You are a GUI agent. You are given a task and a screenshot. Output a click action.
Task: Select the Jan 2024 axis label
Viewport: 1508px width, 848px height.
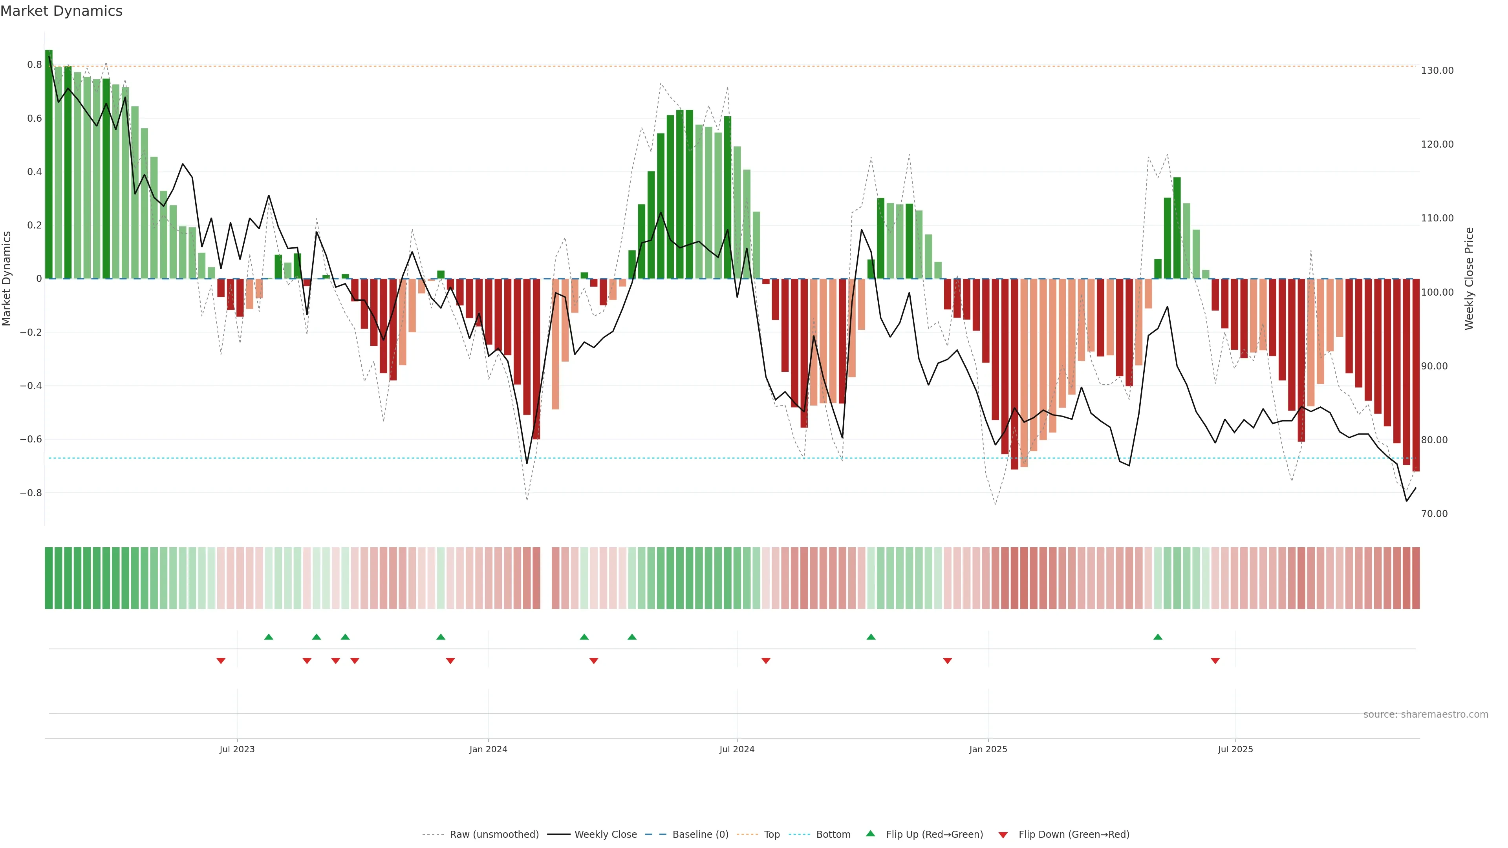pos(488,749)
